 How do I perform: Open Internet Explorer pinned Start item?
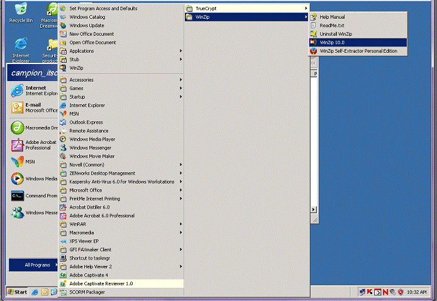point(34,90)
